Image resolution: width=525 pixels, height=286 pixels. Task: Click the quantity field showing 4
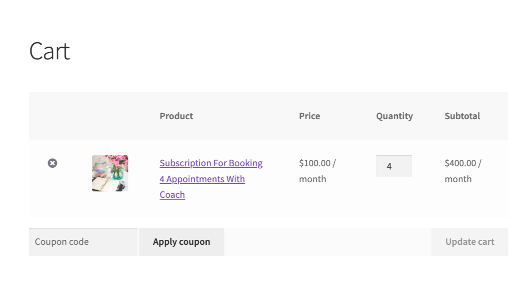click(x=394, y=166)
